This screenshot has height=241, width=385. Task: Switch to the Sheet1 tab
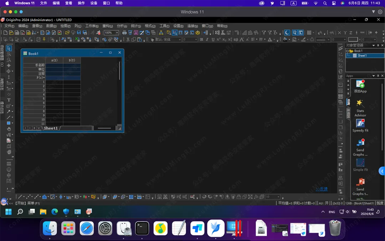point(51,128)
